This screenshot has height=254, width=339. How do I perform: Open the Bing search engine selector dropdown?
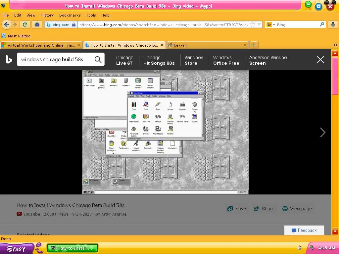pyautogui.click(x=270, y=24)
